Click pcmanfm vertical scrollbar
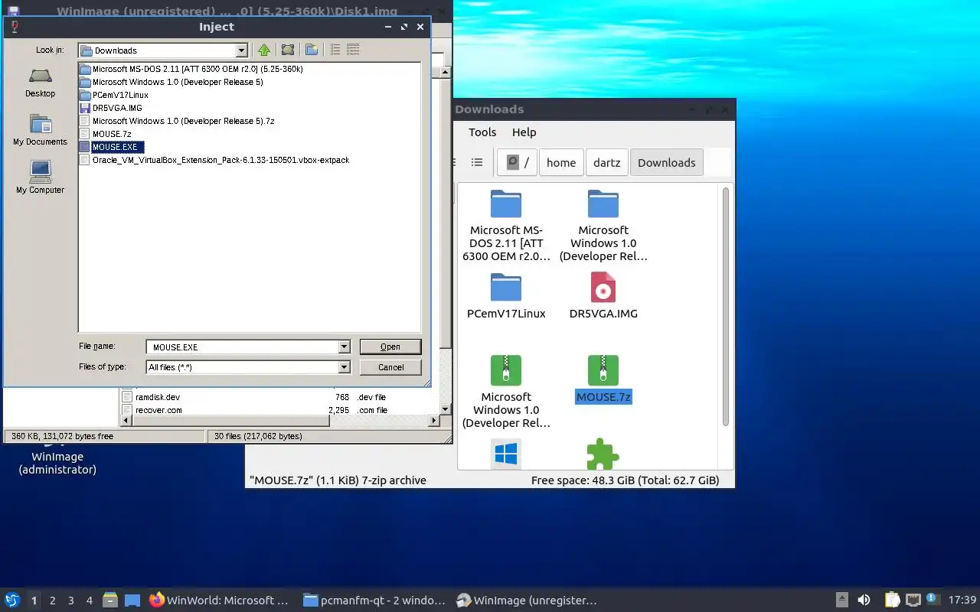Image resolution: width=980 pixels, height=612 pixels. point(725,306)
